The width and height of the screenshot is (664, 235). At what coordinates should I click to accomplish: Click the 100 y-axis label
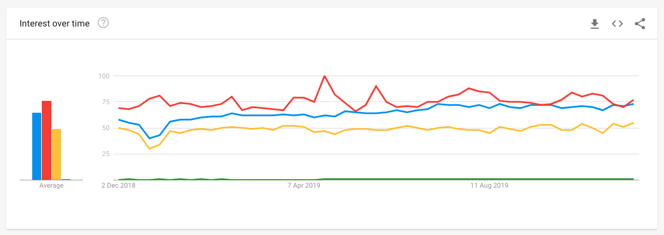coord(103,76)
